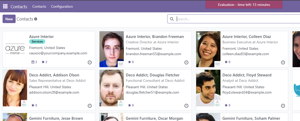
Task: Open Brandon Freeman's photo
Action: tap(112, 49)
